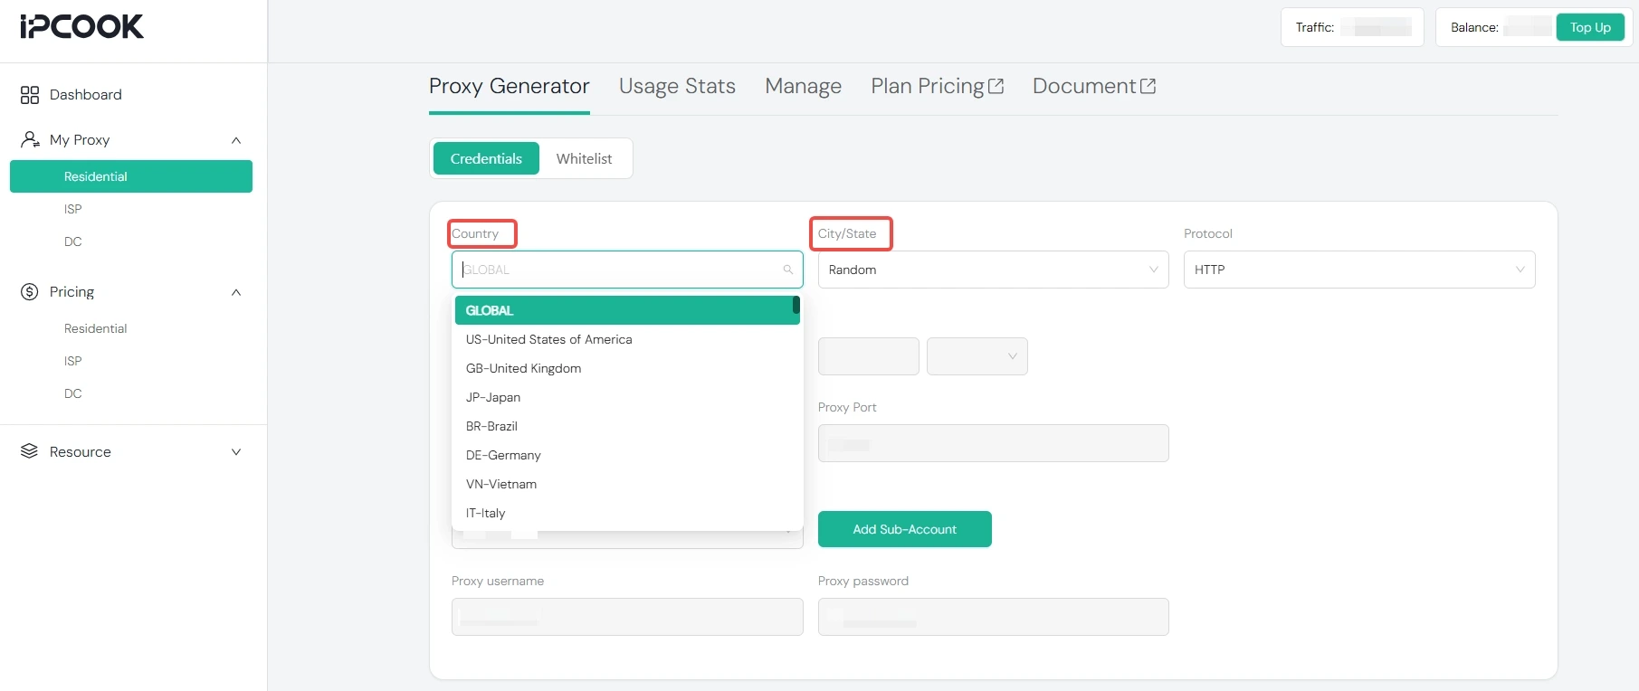Collapse the Pricing section chevron
The width and height of the screenshot is (1639, 691).
point(236,292)
